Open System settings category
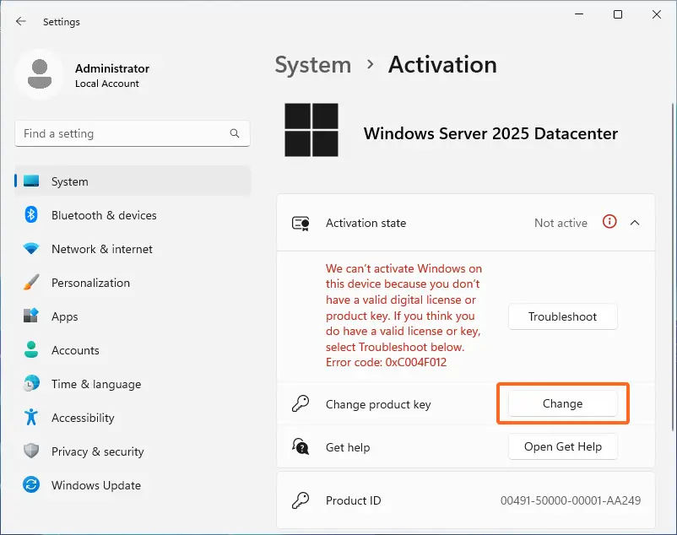677x535 pixels. coord(133,181)
